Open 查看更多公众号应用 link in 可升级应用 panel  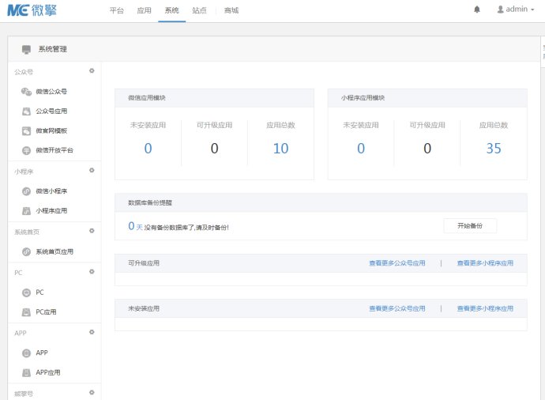tap(397, 263)
